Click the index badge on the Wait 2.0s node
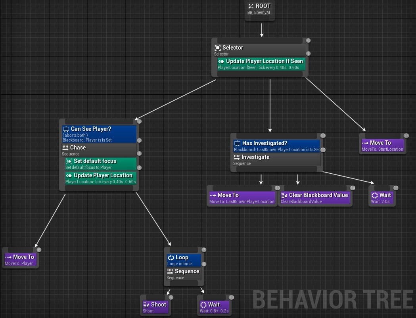Viewport: 416px width, 318px height. tap(395, 188)
